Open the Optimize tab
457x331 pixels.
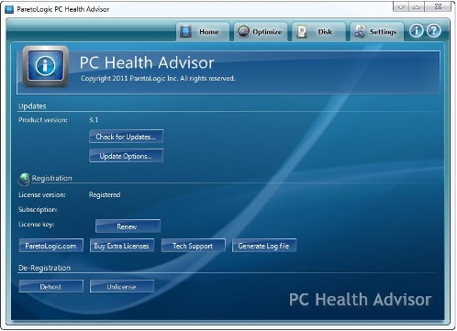[261, 31]
